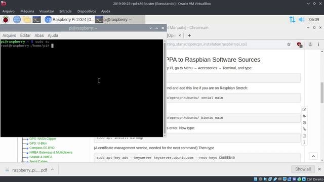This screenshot has width=324, height=182.
Task: Open the red shield extension icon
Action: 299,44
